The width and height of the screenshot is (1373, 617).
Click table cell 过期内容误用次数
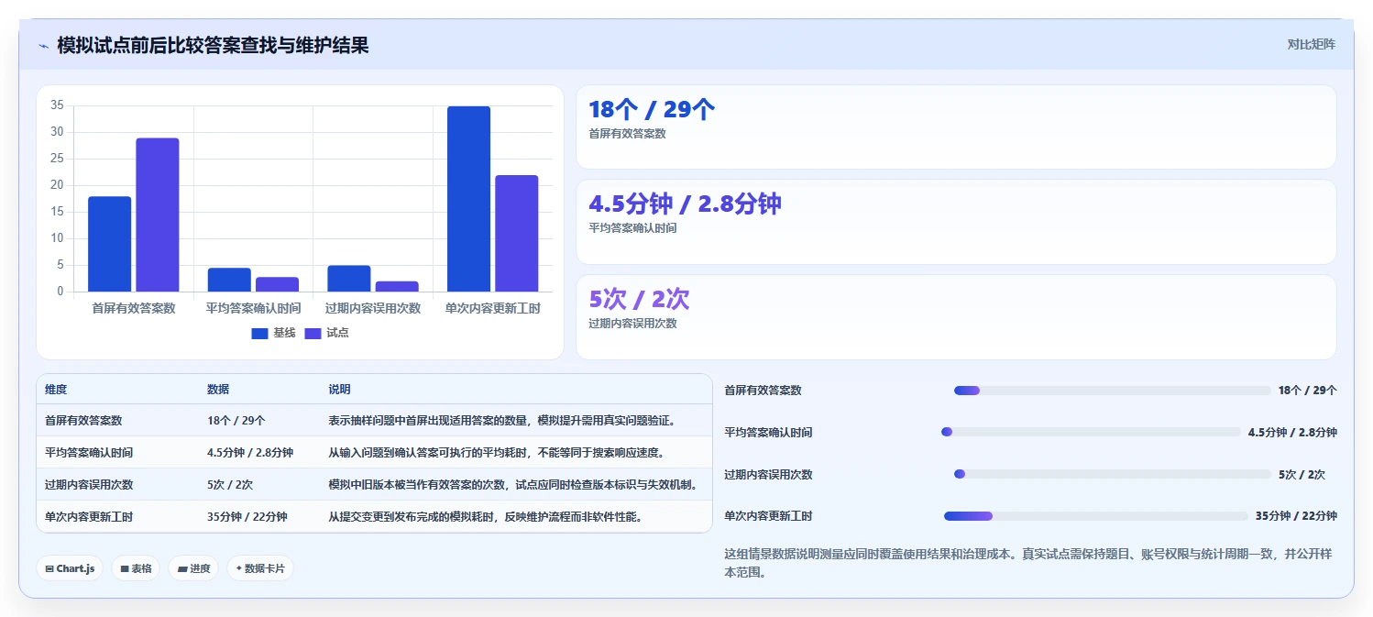point(89,485)
